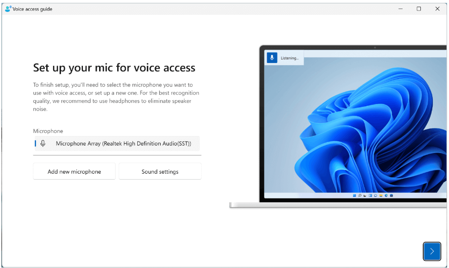Viewport: 449px width, 268px height.
Task: Select the Microphone Array (Realtek) entry
Action: click(117, 144)
